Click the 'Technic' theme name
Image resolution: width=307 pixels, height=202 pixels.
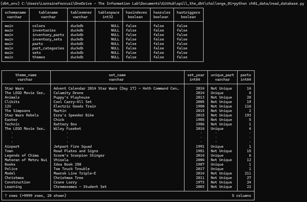pos(12,124)
